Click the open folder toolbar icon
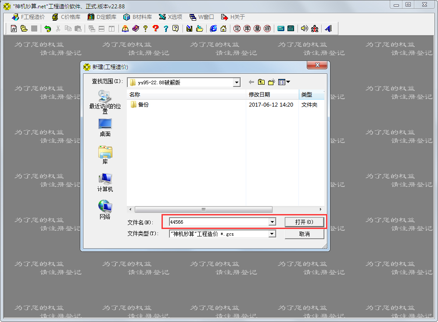Screen dimensions: 438x322 point(24,29)
